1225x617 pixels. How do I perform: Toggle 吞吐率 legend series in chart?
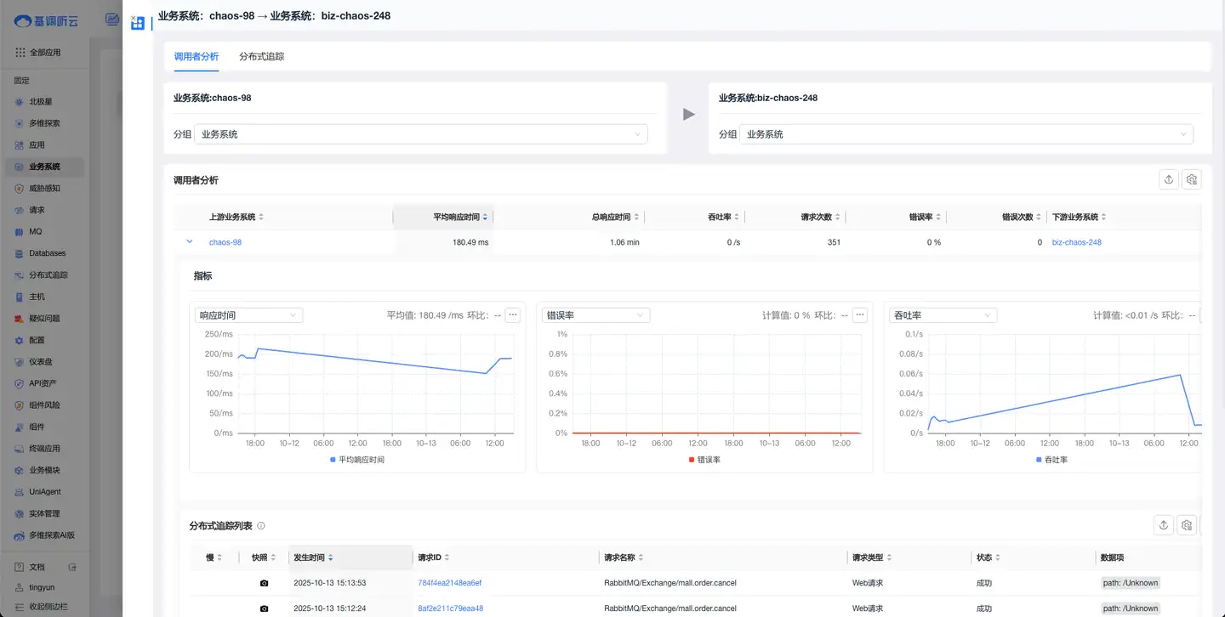(1051, 460)
